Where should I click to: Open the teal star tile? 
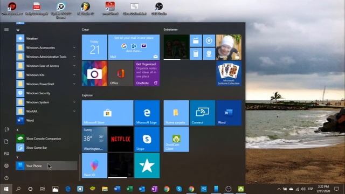[x=147, y=165]
